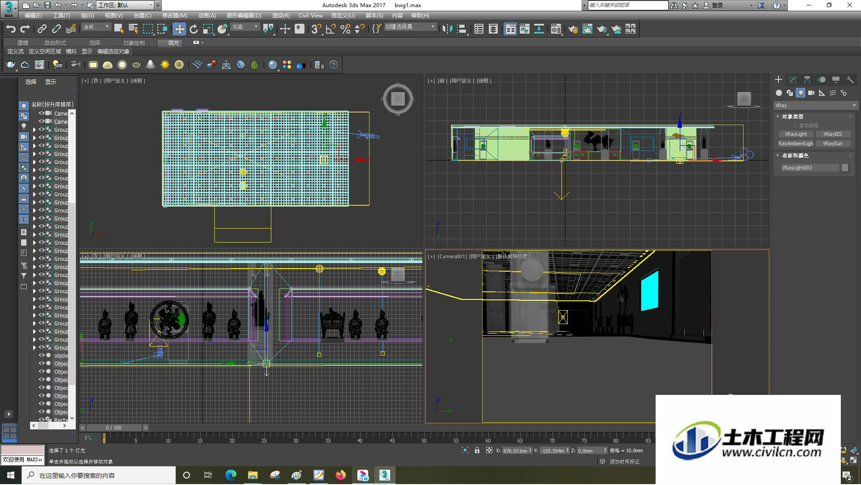The height and width of the screenshot is (485, 861).
Task: Click 定义空闲区域 in the ribbon
Action: coord(45,52)
